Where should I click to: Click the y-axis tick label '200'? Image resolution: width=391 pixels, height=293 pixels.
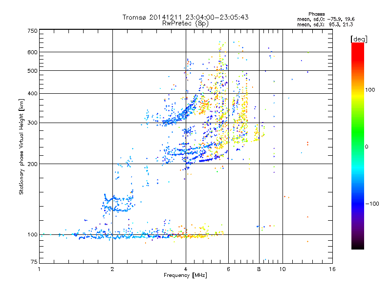click(32, 164)
